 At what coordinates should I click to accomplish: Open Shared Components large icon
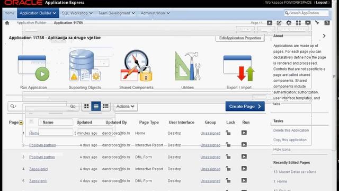click(x=137, y=66)
